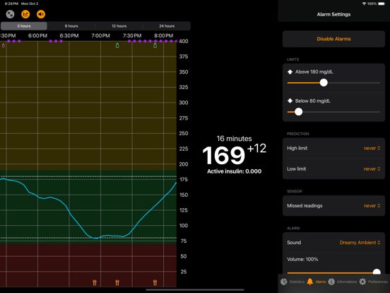The width and height of the screenshot is (390, 293).
Task: Tap the current glucose value 169
Action: [x=223, y=156]
